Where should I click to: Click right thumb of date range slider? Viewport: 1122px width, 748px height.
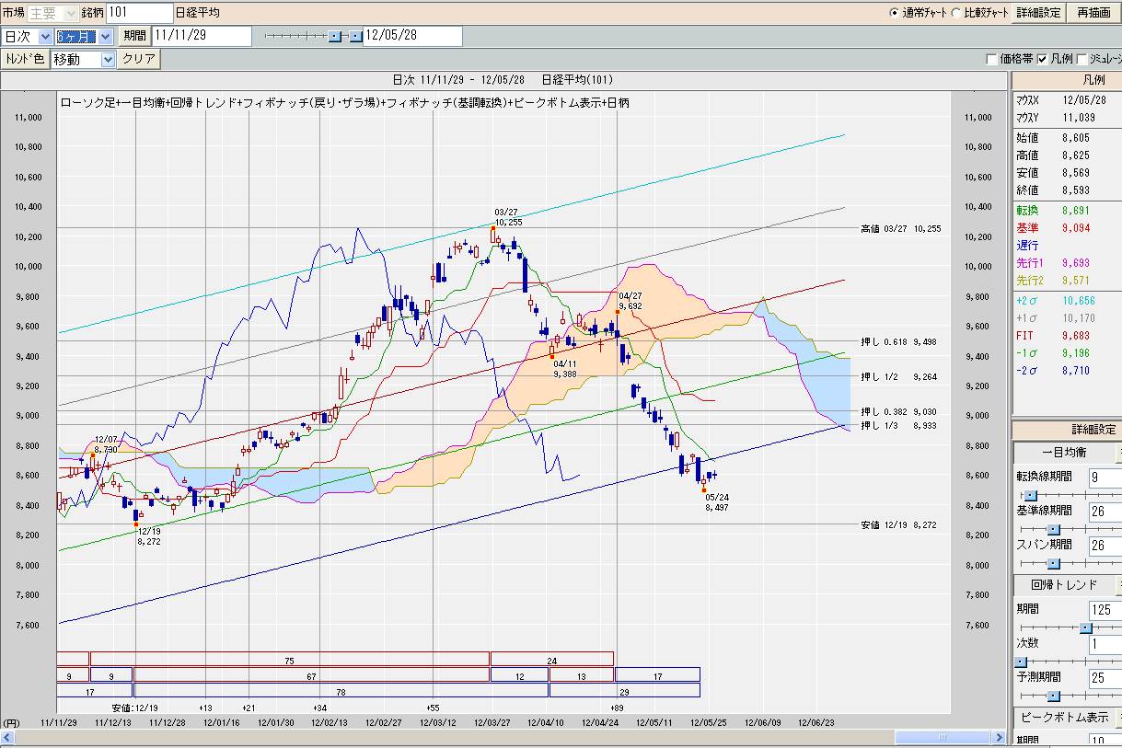point(356,36)
